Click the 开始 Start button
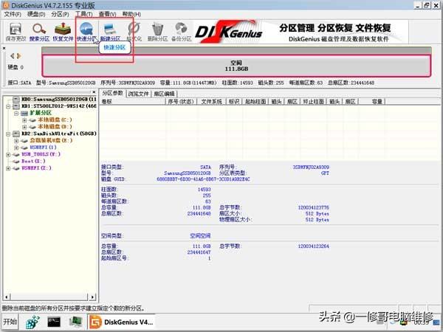 [10, 322]
